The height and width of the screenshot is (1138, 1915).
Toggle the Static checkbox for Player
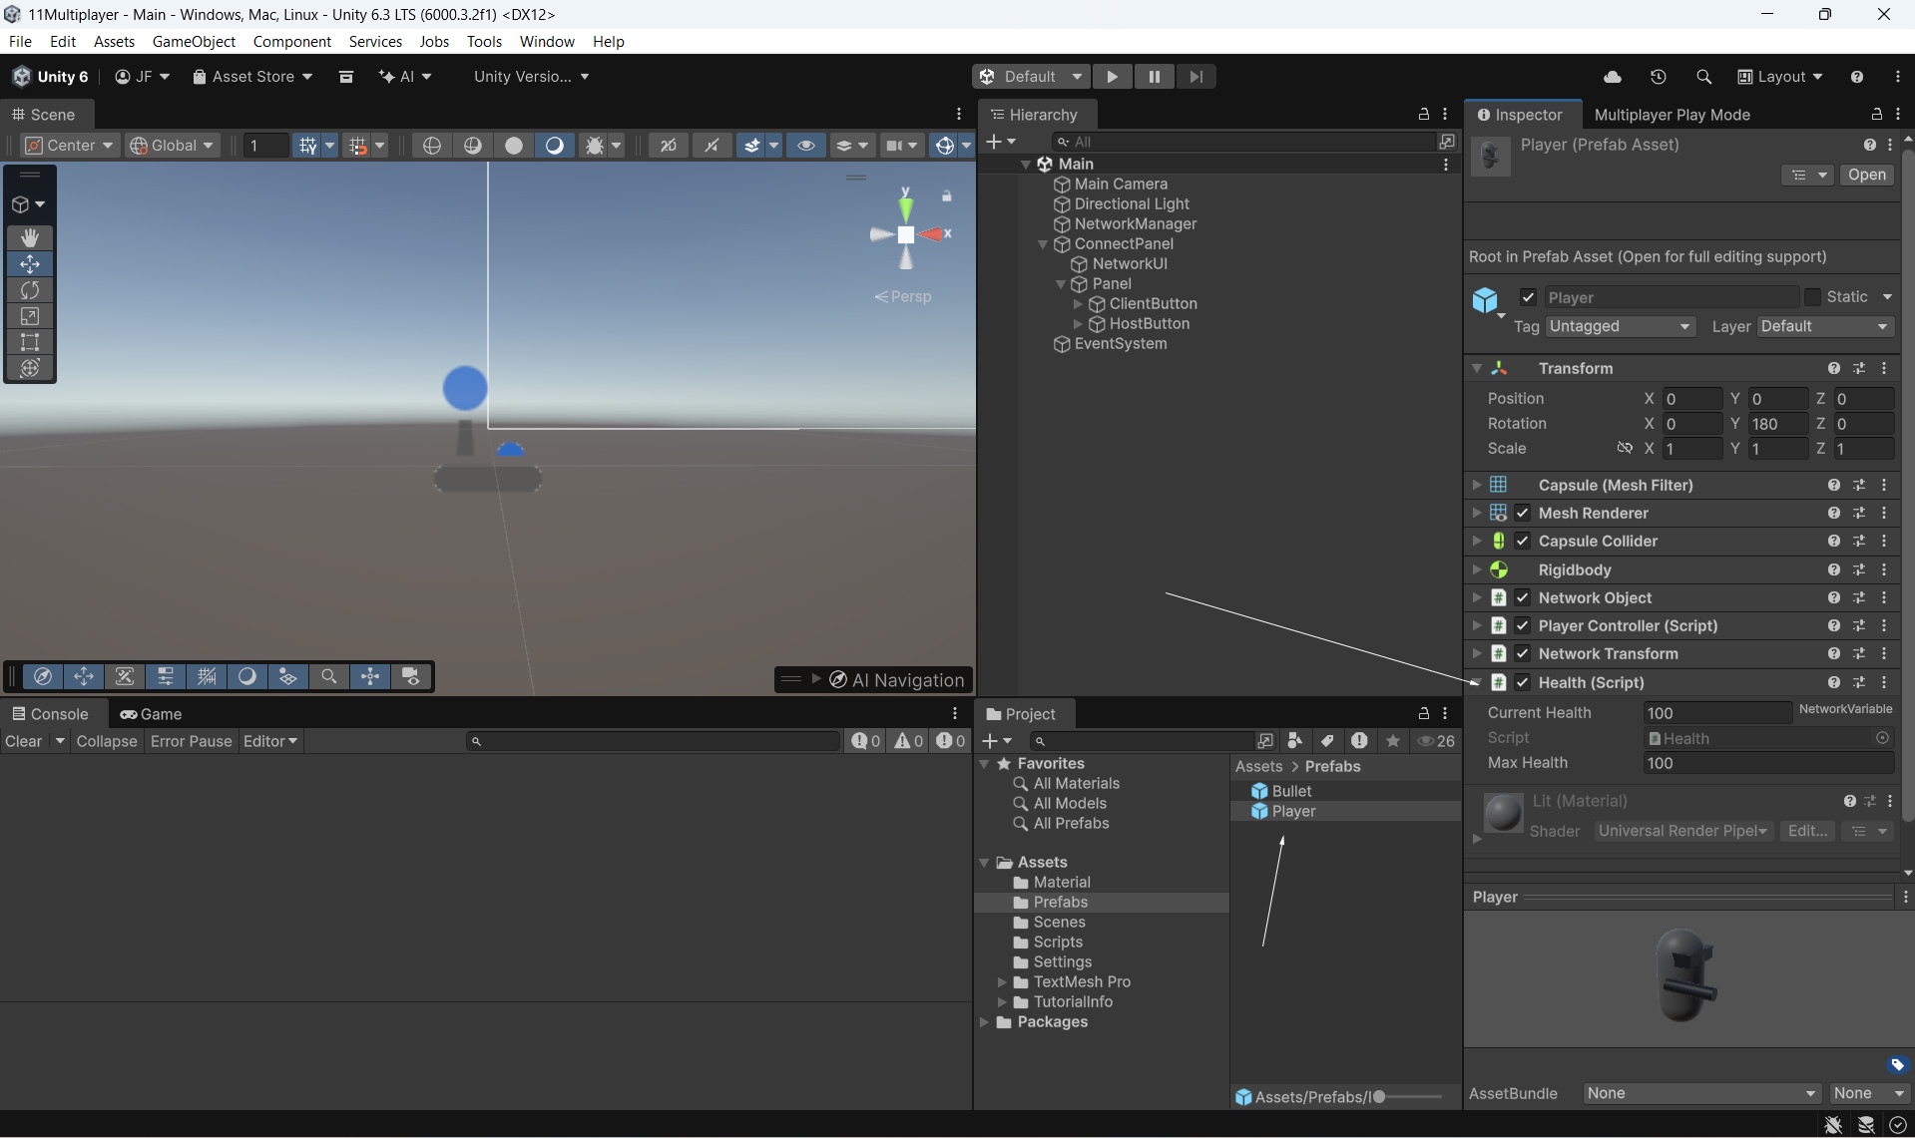tap(1812, 297)
